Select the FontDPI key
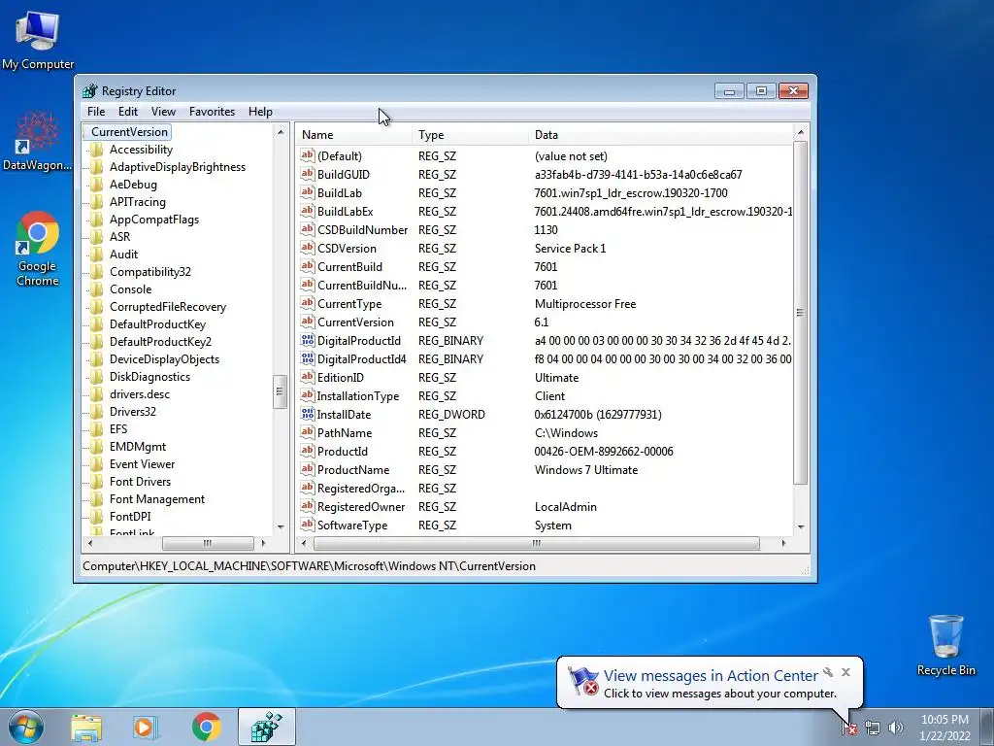Image resolution: width=994 pixels, height=746 pixels. click(x=131, y=517)
